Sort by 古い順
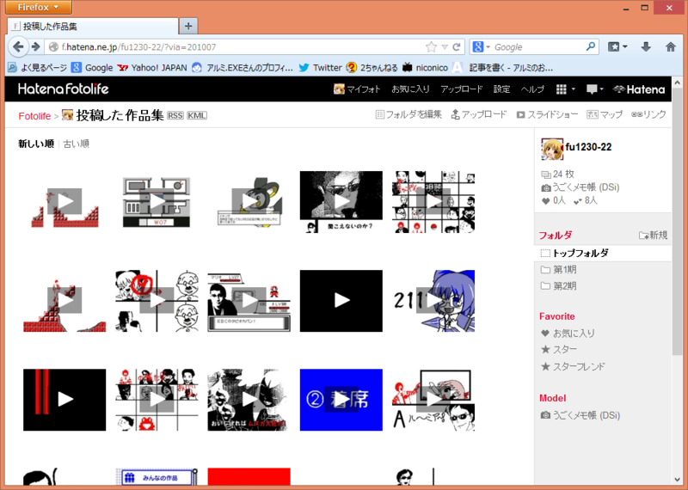The width and height of the screenshot is (688, 490). [x=77, y=144]
